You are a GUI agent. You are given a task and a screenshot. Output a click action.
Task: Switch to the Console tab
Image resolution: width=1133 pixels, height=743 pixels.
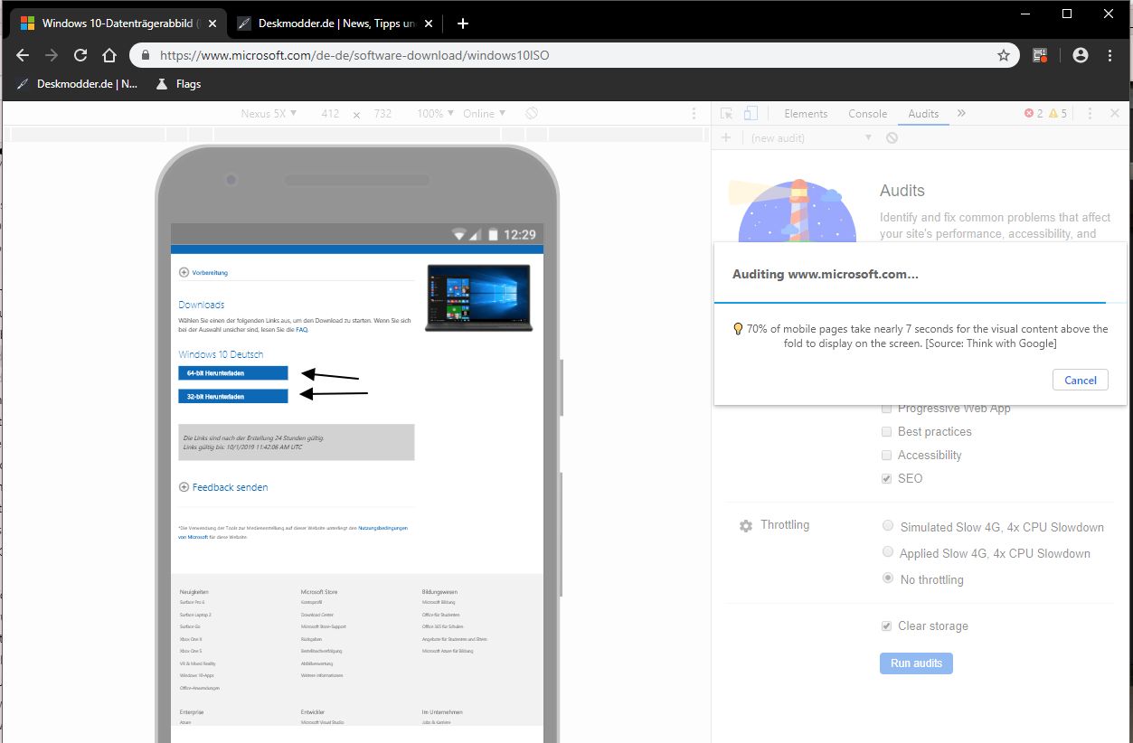click(867, 114)
